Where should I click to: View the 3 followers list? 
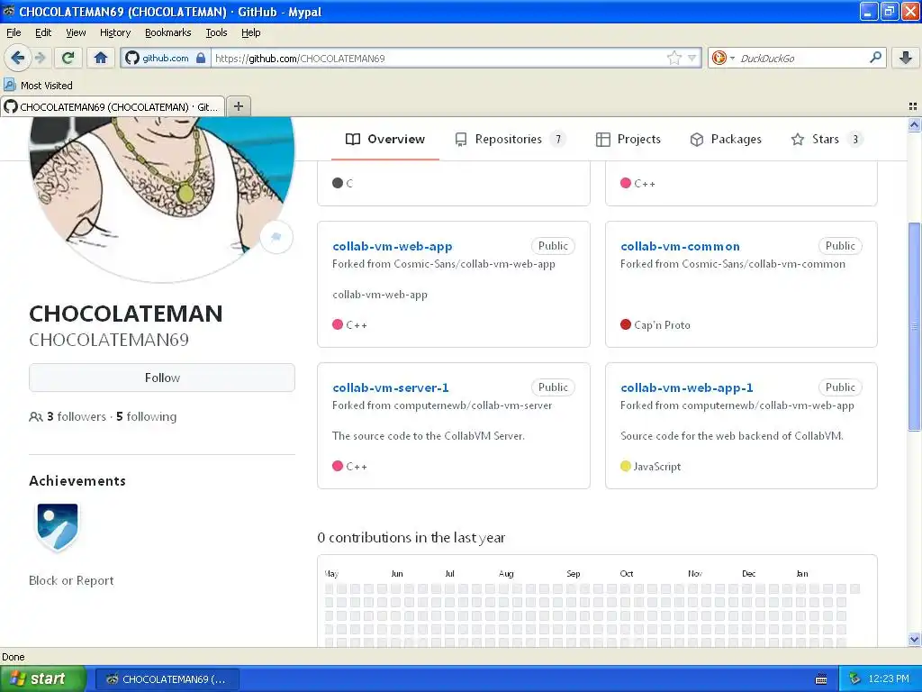click(76, 416)
